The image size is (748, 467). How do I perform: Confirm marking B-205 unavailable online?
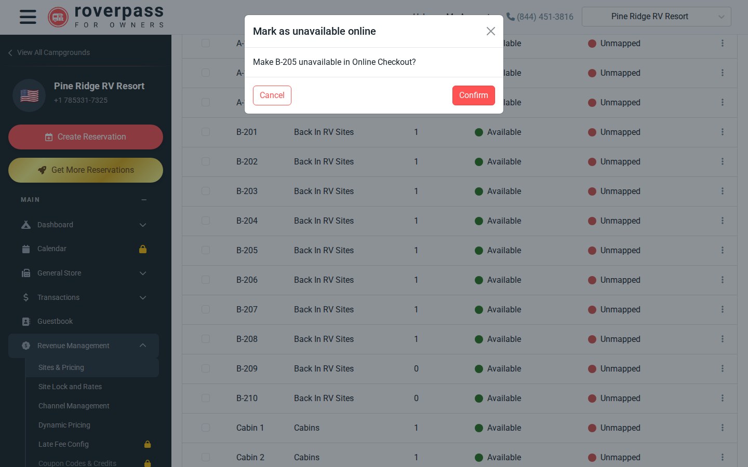click(473, 95)
